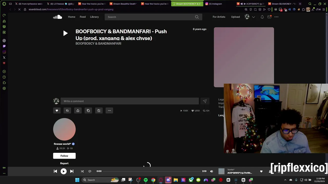Open For Artists link
The height and width of the screenshot is (184, 328).
[219, 17]
